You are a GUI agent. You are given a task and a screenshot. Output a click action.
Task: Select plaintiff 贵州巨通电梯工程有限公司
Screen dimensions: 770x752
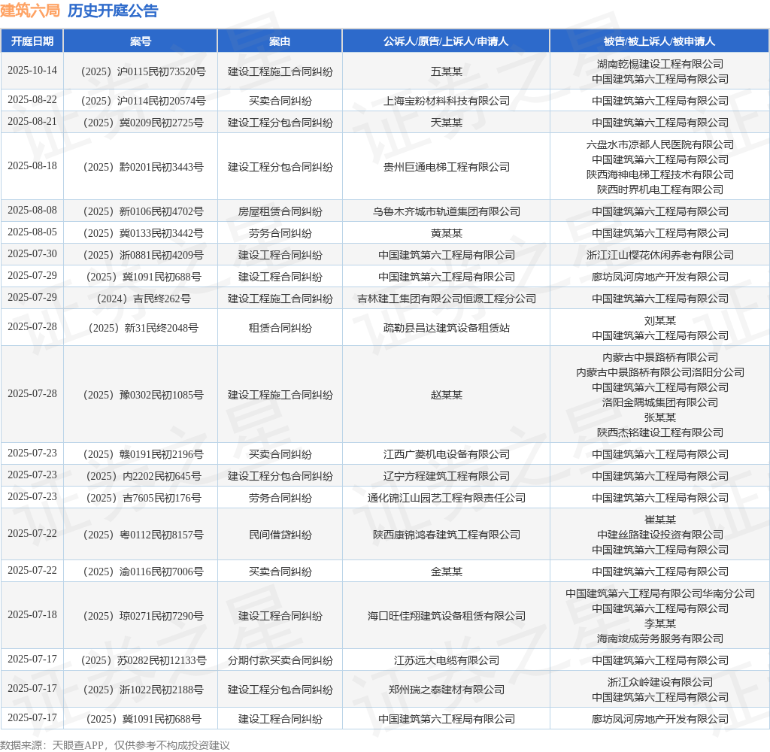447,167
